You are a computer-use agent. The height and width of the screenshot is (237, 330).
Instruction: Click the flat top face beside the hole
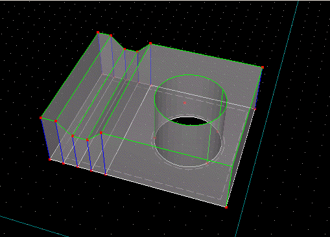tap(240, 86)
